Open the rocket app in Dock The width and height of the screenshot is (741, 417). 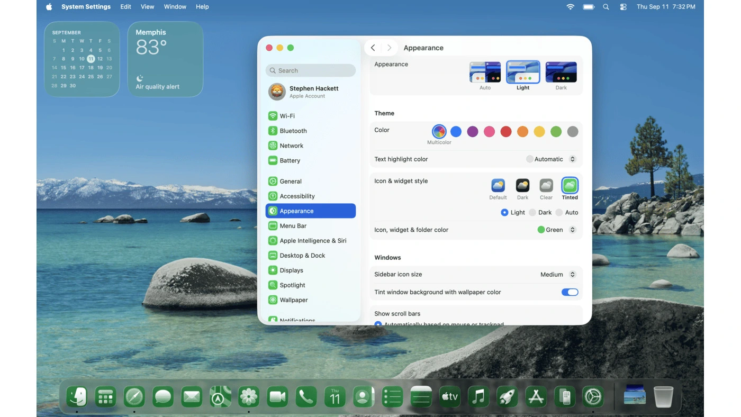tap(507, 396)
